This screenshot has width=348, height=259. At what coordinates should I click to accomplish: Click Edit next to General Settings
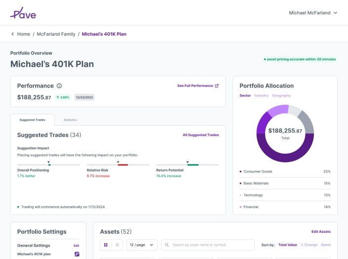coord(77,246)
